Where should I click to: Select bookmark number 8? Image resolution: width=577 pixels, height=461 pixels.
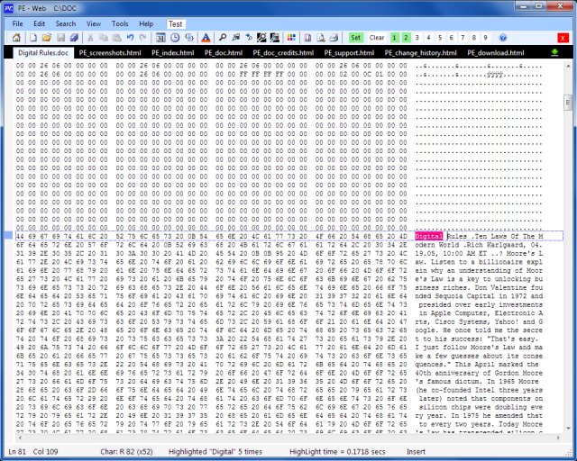point(474,38)
